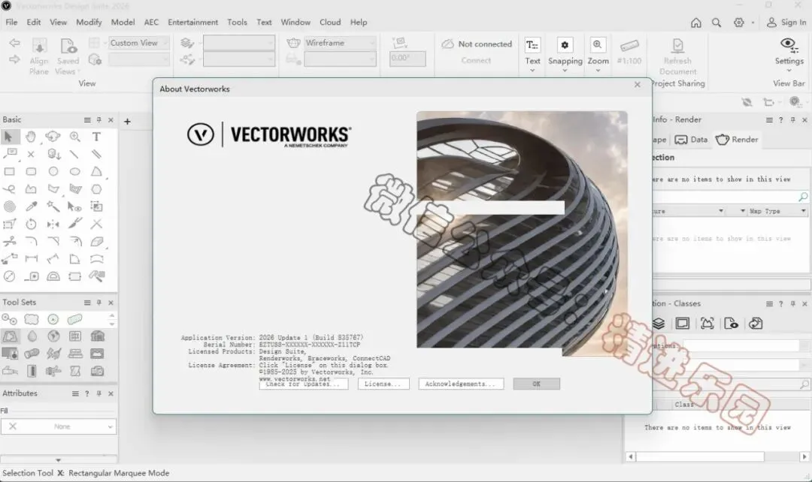Pin the Attributes palette
Viewport: 812px width, 482px height.
(x=99, y=393)
